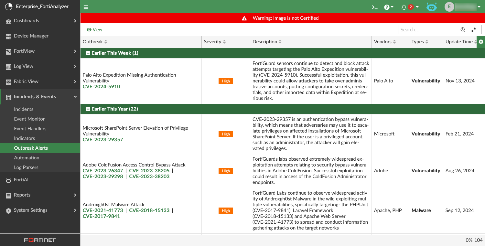The image size is (485, 246).
Task: Click the Incidents & Events icon
Action: click(x=8, y=97)
